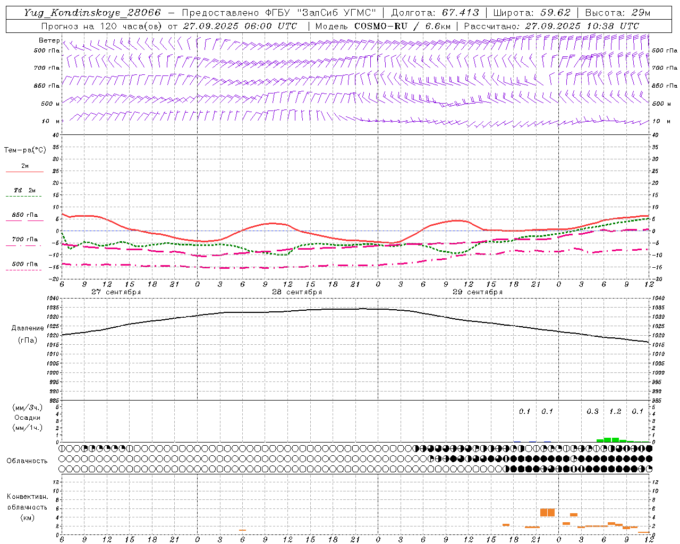
Task: Click the 27 сентября date label
Action: 116,292
